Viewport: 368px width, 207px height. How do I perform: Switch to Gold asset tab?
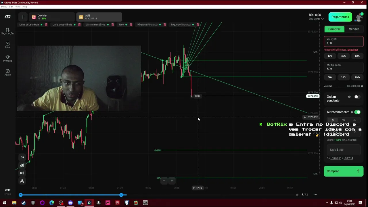(x=99, y=17)
